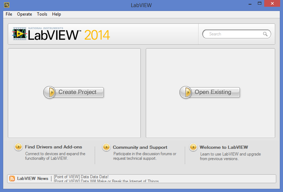Click the search magnifying glass icon

point(265,34)
